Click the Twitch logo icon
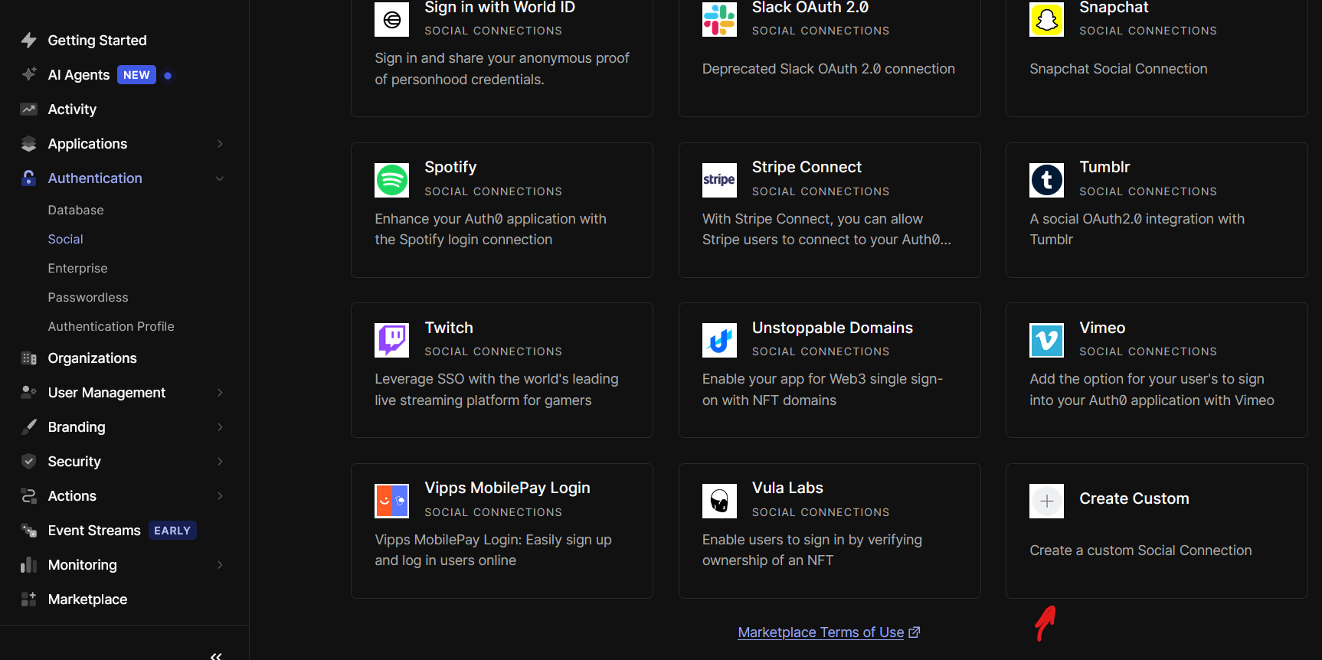Image resolution: width=1322 pixels, height=660 pixels. coord(391,340)
